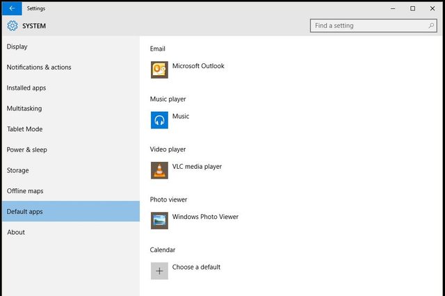Click the Music player heading
The width and height of the screenshot is (445, 296).
pos(168,99)
